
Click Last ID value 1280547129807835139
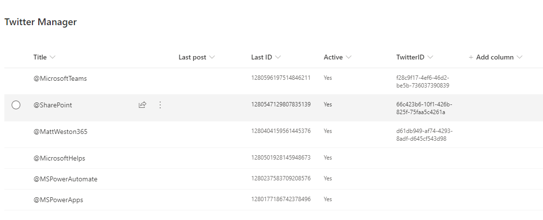[x=281, y=104]
